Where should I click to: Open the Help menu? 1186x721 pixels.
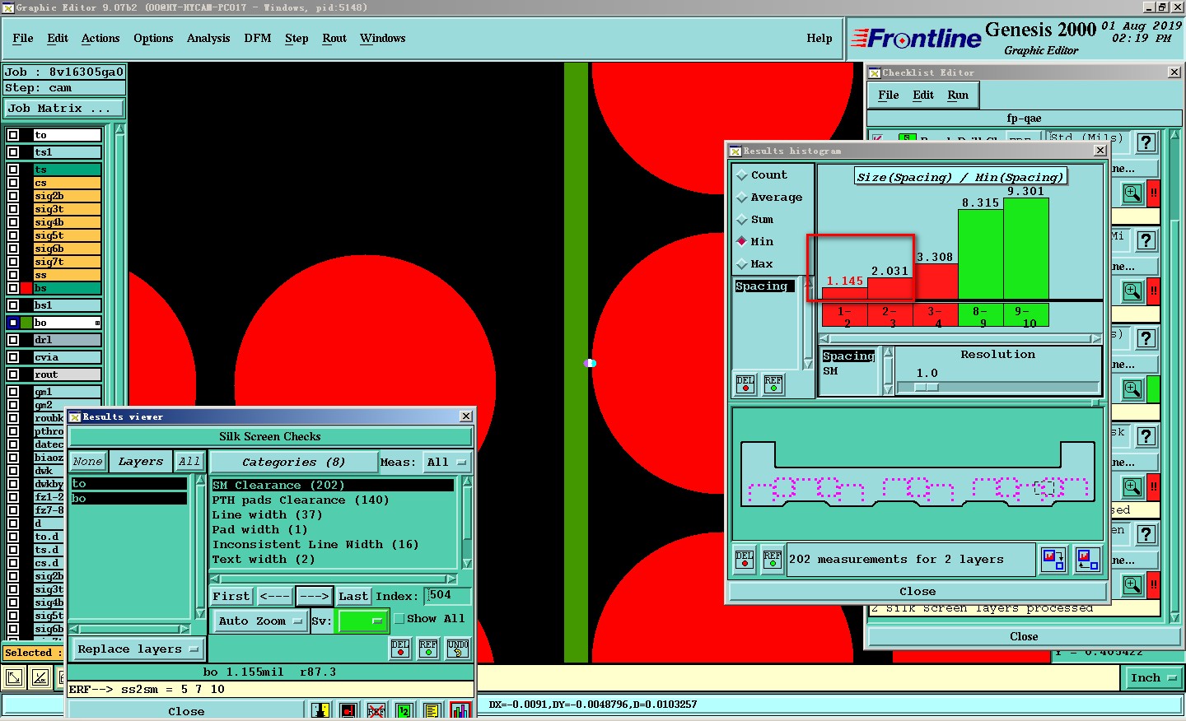[819, 39]
